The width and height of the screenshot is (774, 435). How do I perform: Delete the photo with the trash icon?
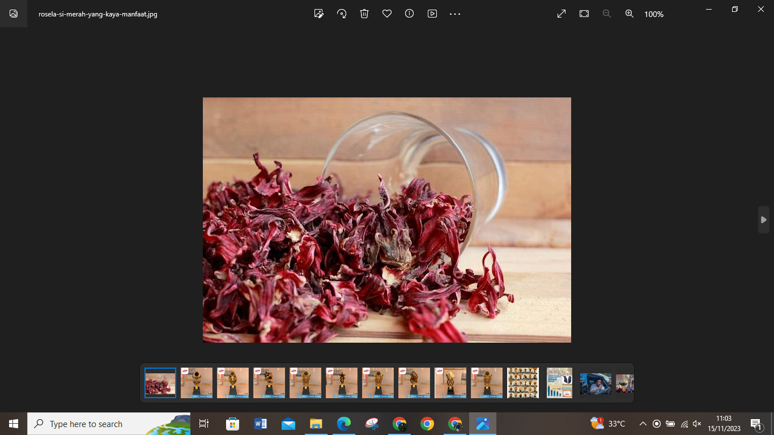(x=364, y=14)
